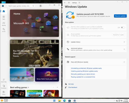Open Edit photos in seconds card

pyautogui.click(x=22, y=75)
